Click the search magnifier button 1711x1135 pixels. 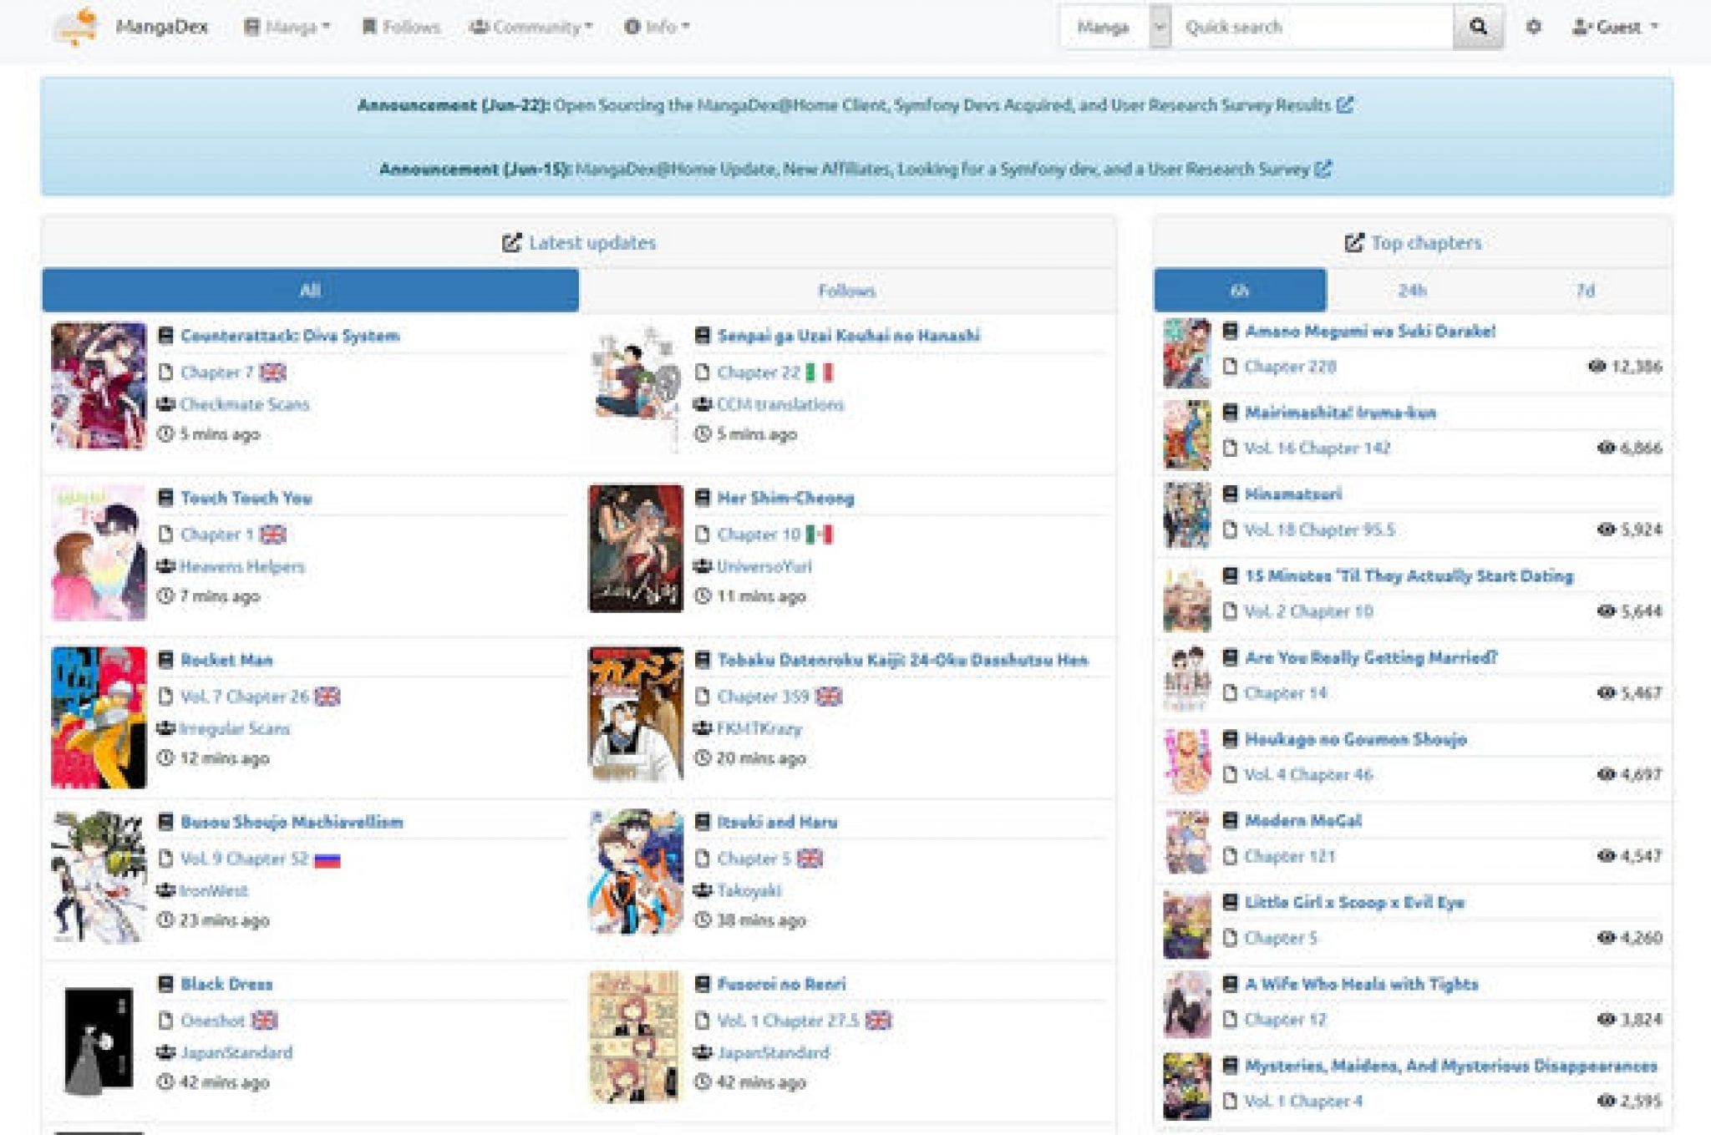(x=1478, y=27)
